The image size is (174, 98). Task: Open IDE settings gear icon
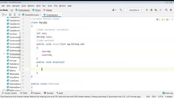(171, 10)
